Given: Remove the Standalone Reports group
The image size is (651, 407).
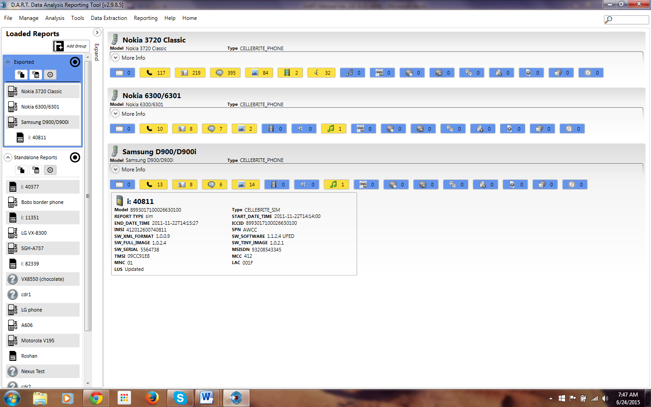Looking at the screenshot, I should click(x=50, y=170).
